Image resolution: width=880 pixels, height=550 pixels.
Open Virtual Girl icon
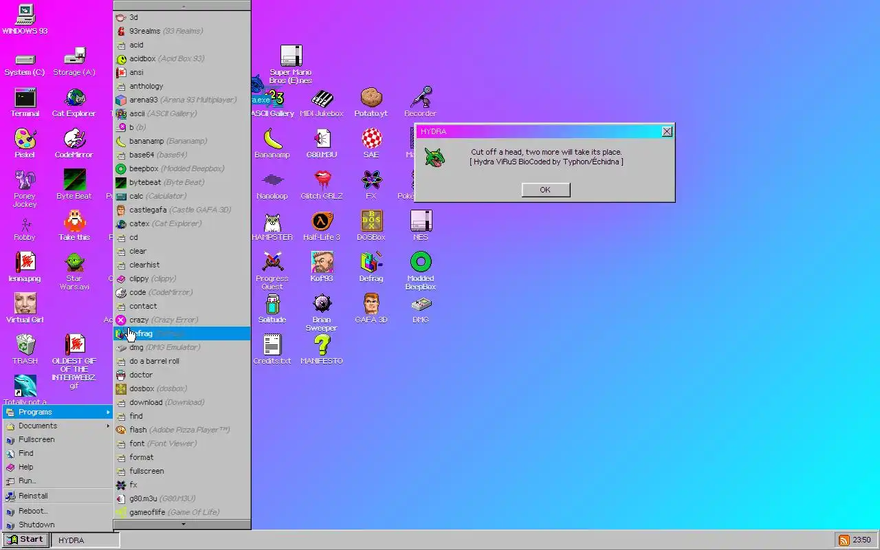pos(25,308)
